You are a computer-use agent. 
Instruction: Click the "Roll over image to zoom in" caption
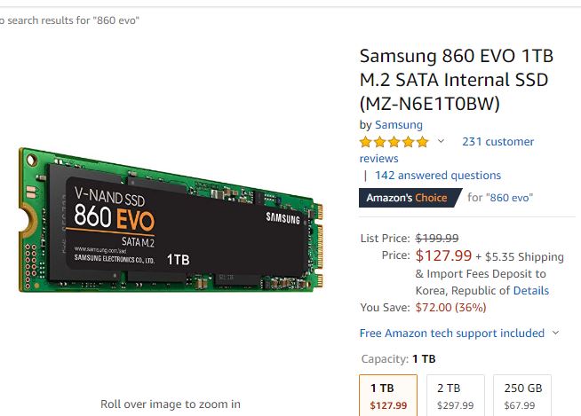point(170,404)
